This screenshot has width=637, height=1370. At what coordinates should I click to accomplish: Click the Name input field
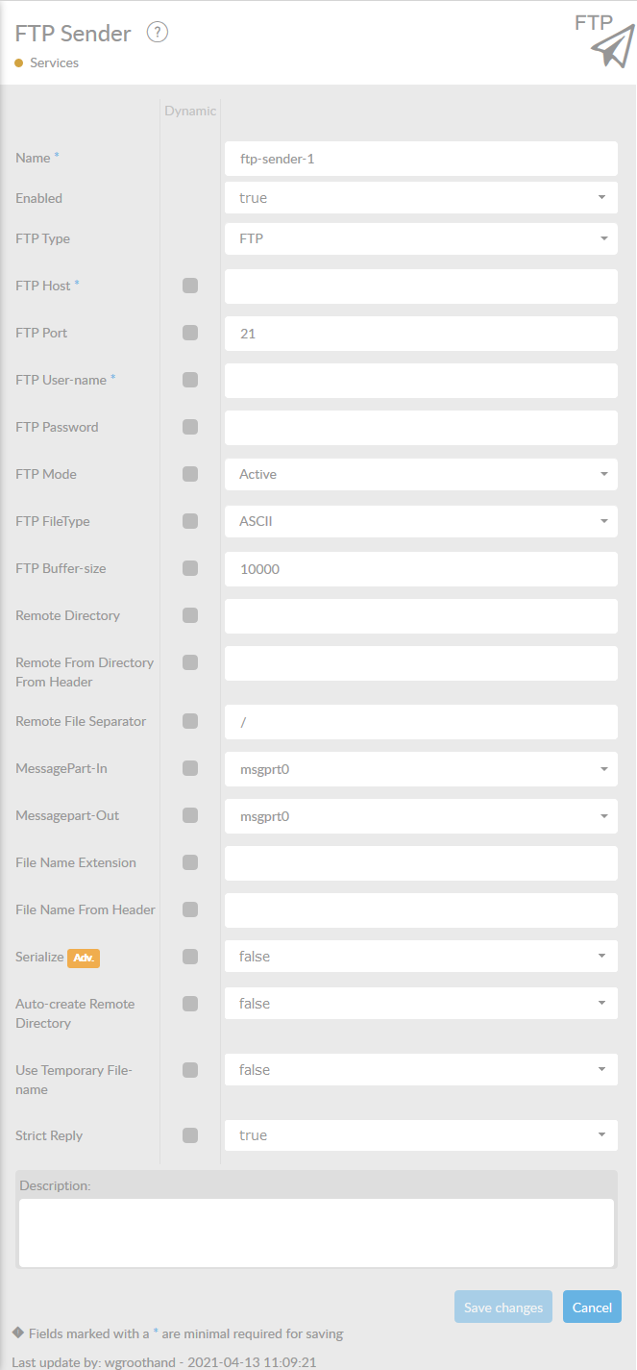coord(421,159)
